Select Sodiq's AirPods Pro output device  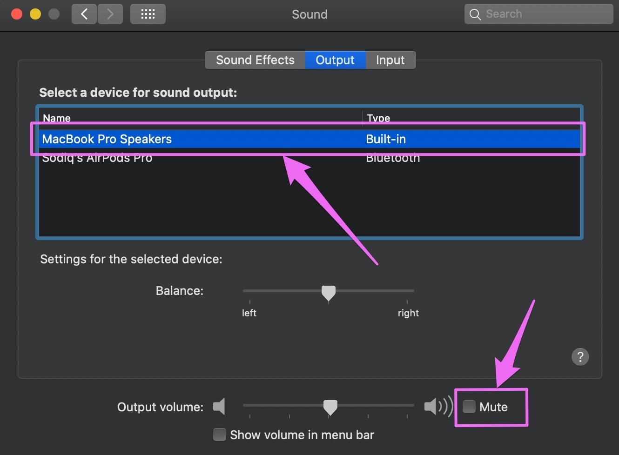coord(309,158)
